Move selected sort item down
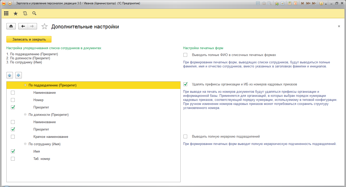This screenshot has height=187, width=346. [x=19, y=75]
